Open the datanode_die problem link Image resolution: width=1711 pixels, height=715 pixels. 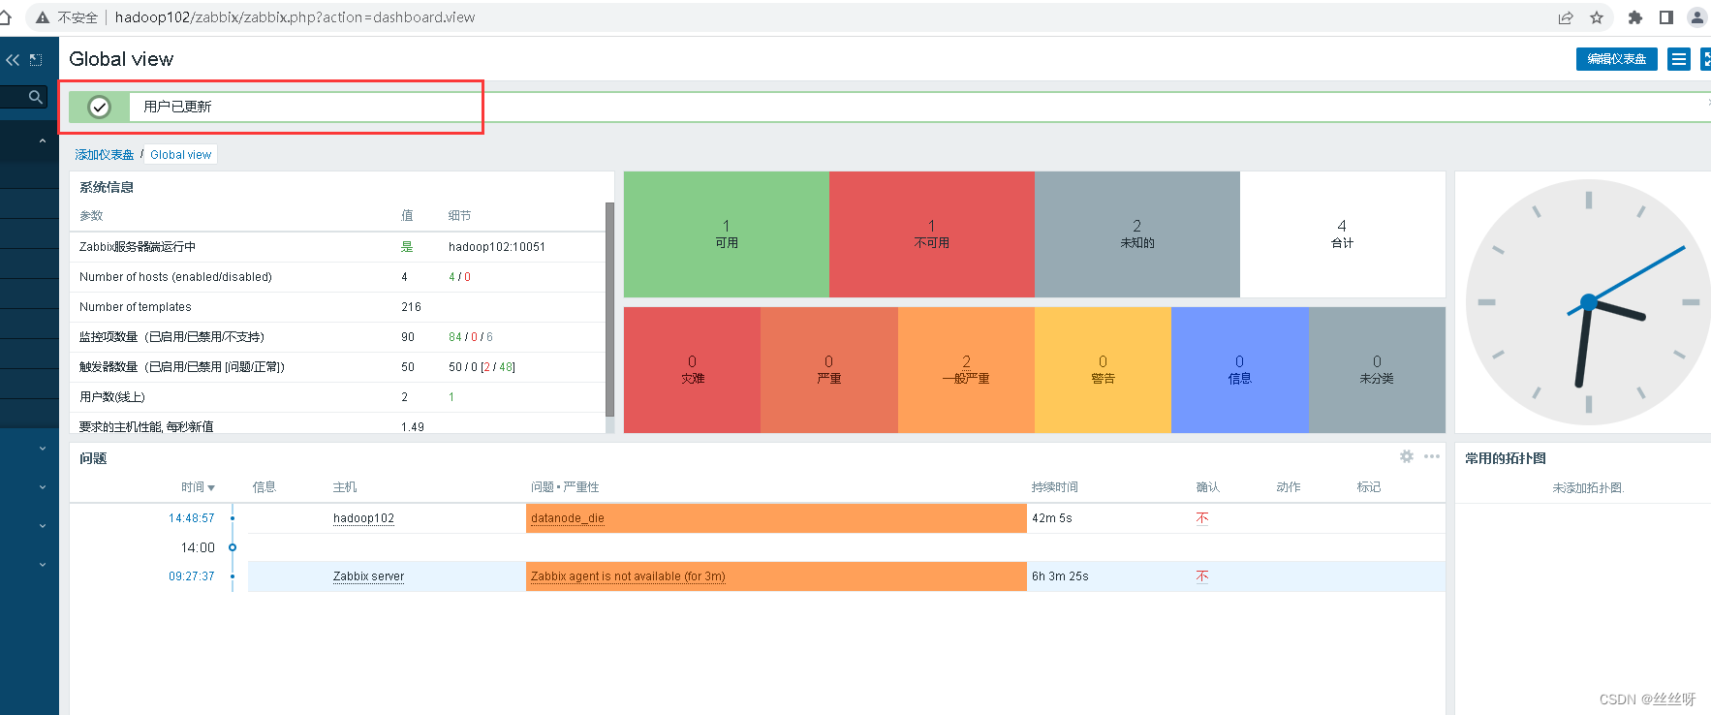click(x=567, y=518)
